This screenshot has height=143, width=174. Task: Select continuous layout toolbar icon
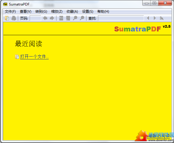tap(61, 18)
